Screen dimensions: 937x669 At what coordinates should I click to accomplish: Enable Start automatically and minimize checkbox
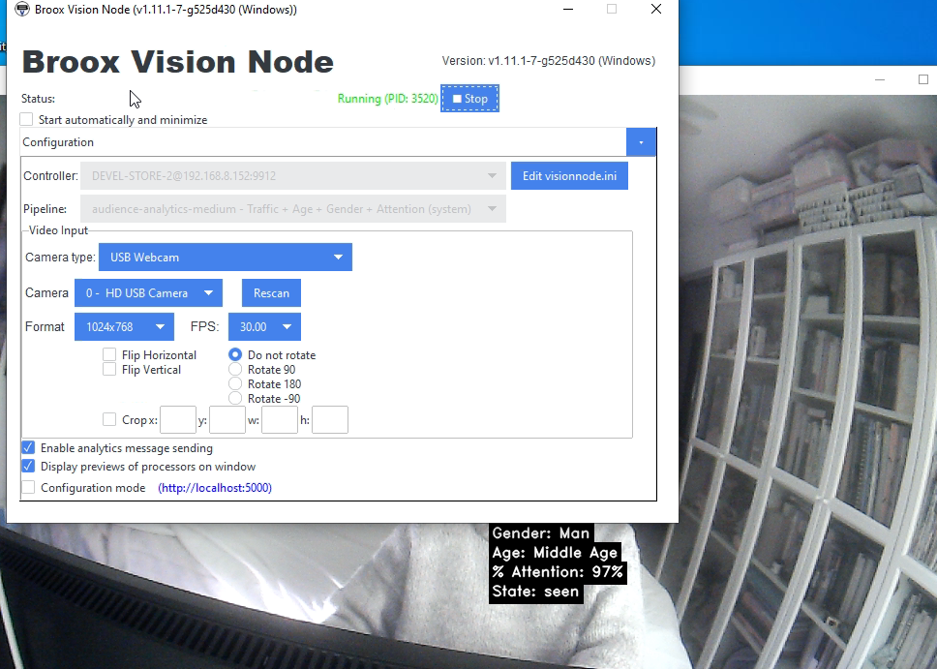pyautogui.click(x=26, y=120)
